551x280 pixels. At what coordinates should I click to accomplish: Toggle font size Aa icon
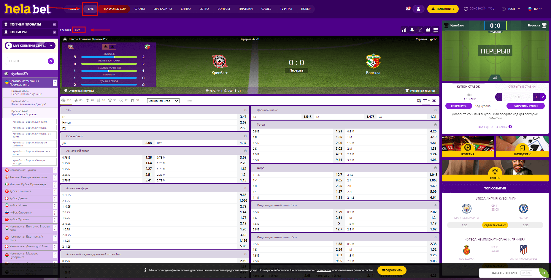(x=419, y=101)
